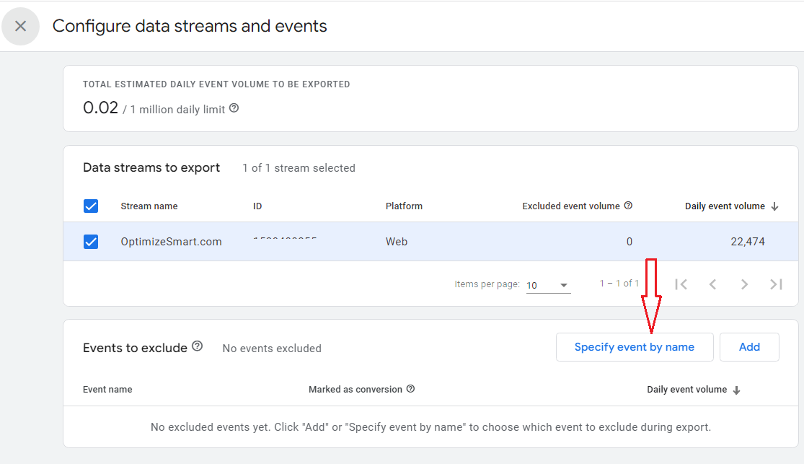
Task: Close the Configure data streams dialog
Action: pos(20,26)
